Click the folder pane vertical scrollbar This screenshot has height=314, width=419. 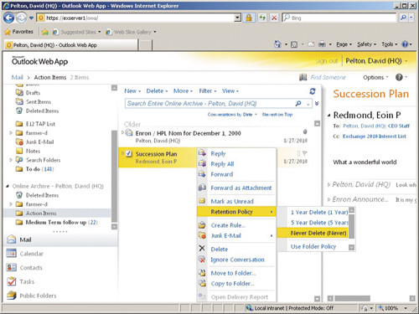pyautogui.click(x=114, y=176)
